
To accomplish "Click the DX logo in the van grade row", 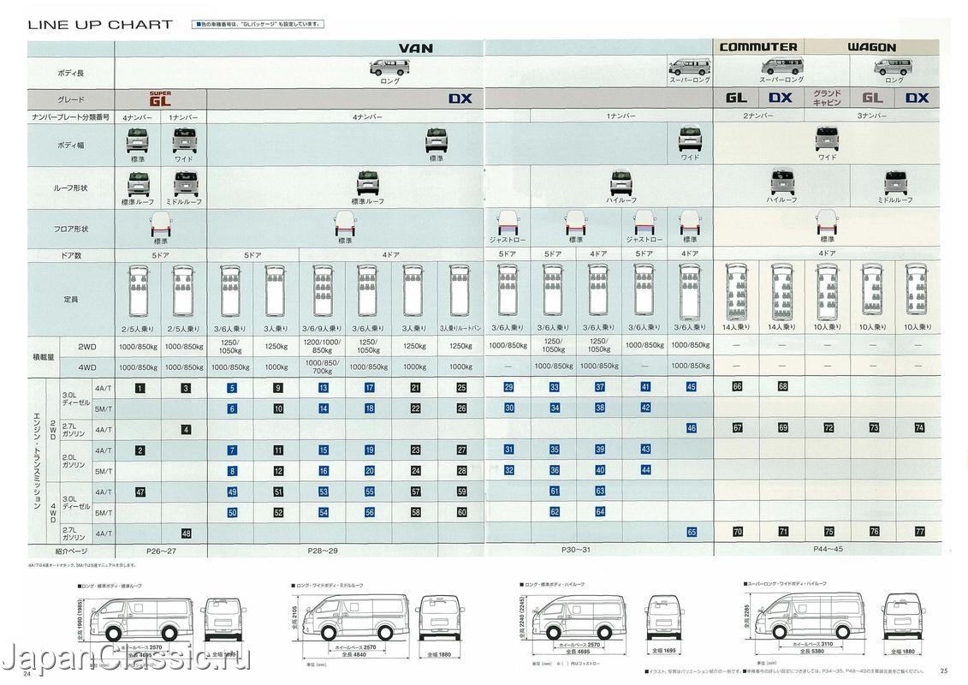I will pyautogui.click(x=460, y=98).
